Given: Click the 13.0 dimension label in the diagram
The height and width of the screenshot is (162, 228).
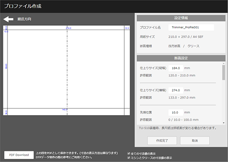Looking at the screenshot, I should pos(127,28).
